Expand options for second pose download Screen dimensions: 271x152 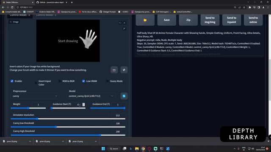coord(63,141)
